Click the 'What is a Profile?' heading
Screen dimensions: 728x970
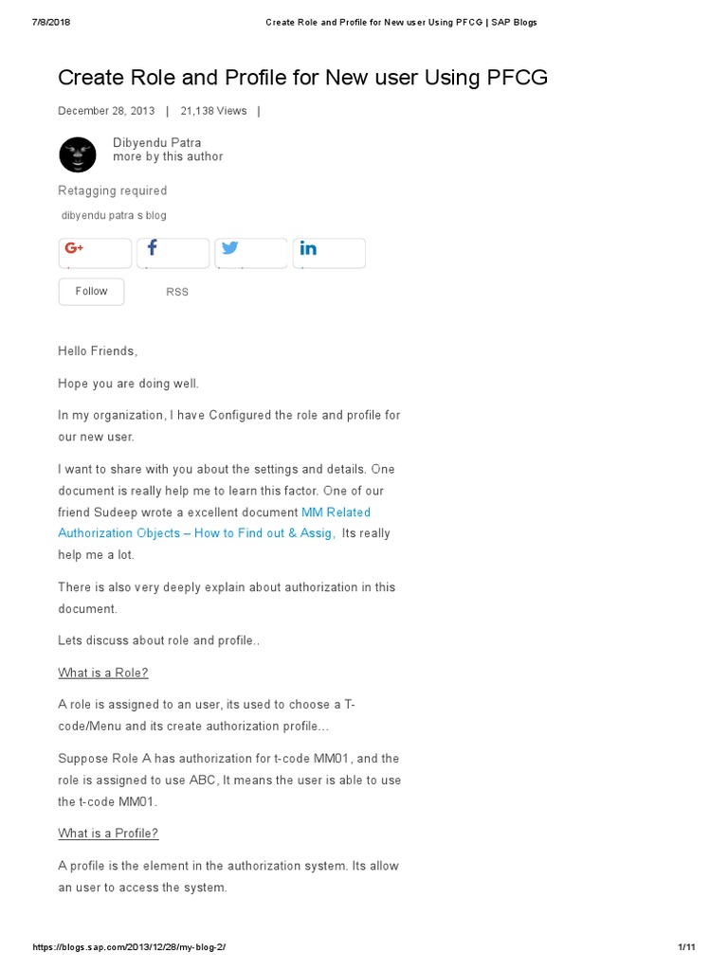[108, 834]
